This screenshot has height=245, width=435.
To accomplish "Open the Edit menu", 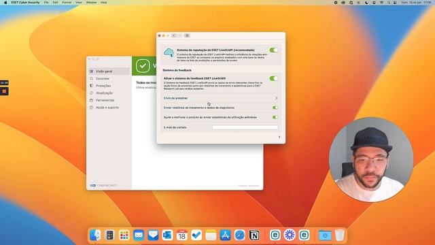I will tap(55, 3).
